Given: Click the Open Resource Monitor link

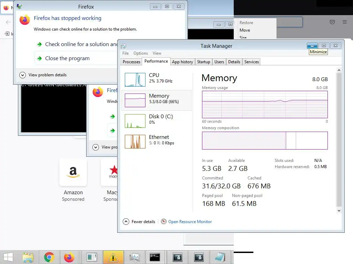Looking at the screenshot, I should click(x=190, y=222).
